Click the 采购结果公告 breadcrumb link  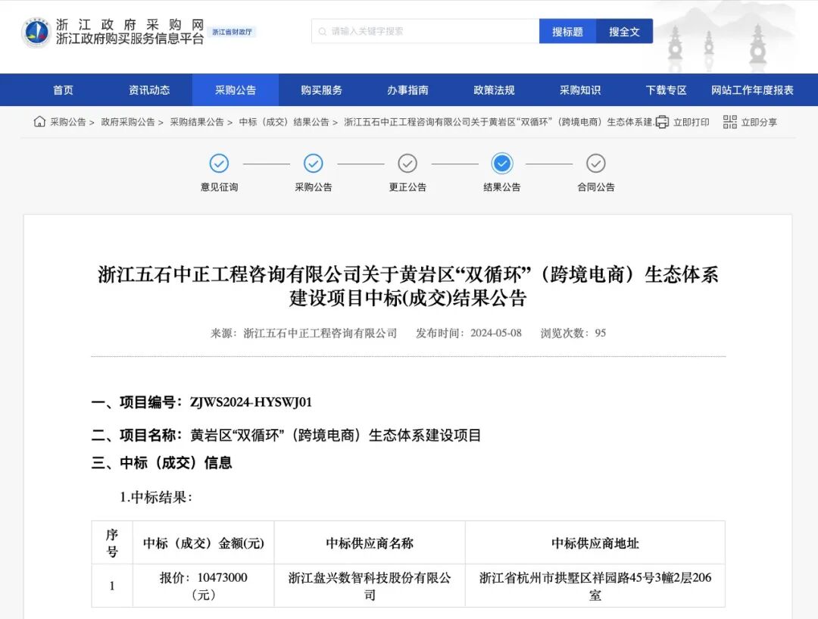coord(197,122)
